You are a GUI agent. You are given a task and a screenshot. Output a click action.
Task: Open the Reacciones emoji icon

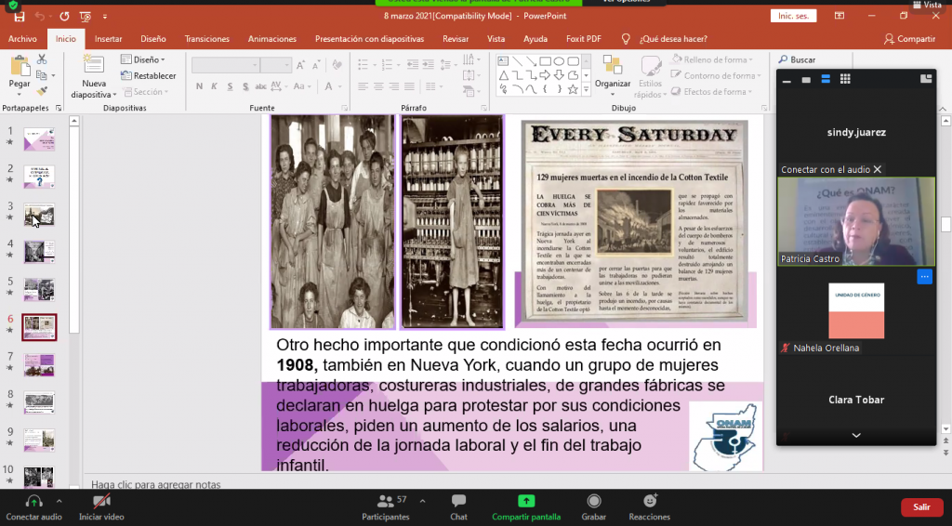click(650, 501)
